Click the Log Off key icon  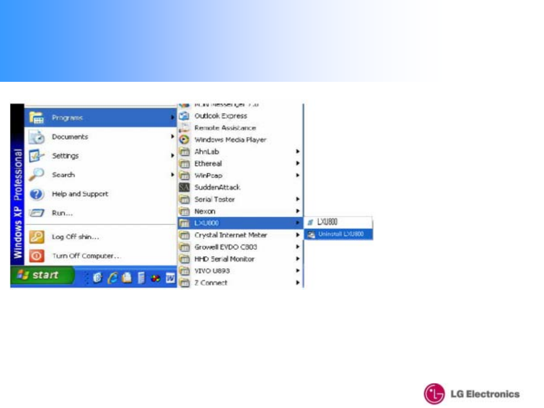pos(36,237)
